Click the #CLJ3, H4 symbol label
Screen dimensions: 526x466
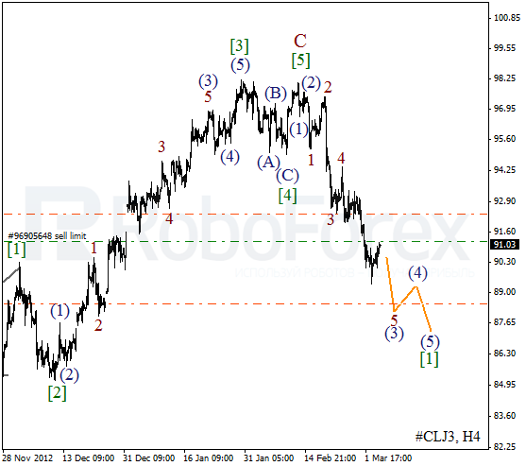click(448, 436)
